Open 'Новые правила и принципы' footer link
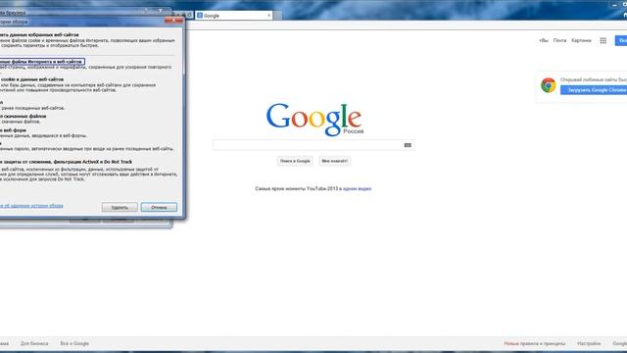This screenshot has width=627, height=353. (535, 343)
